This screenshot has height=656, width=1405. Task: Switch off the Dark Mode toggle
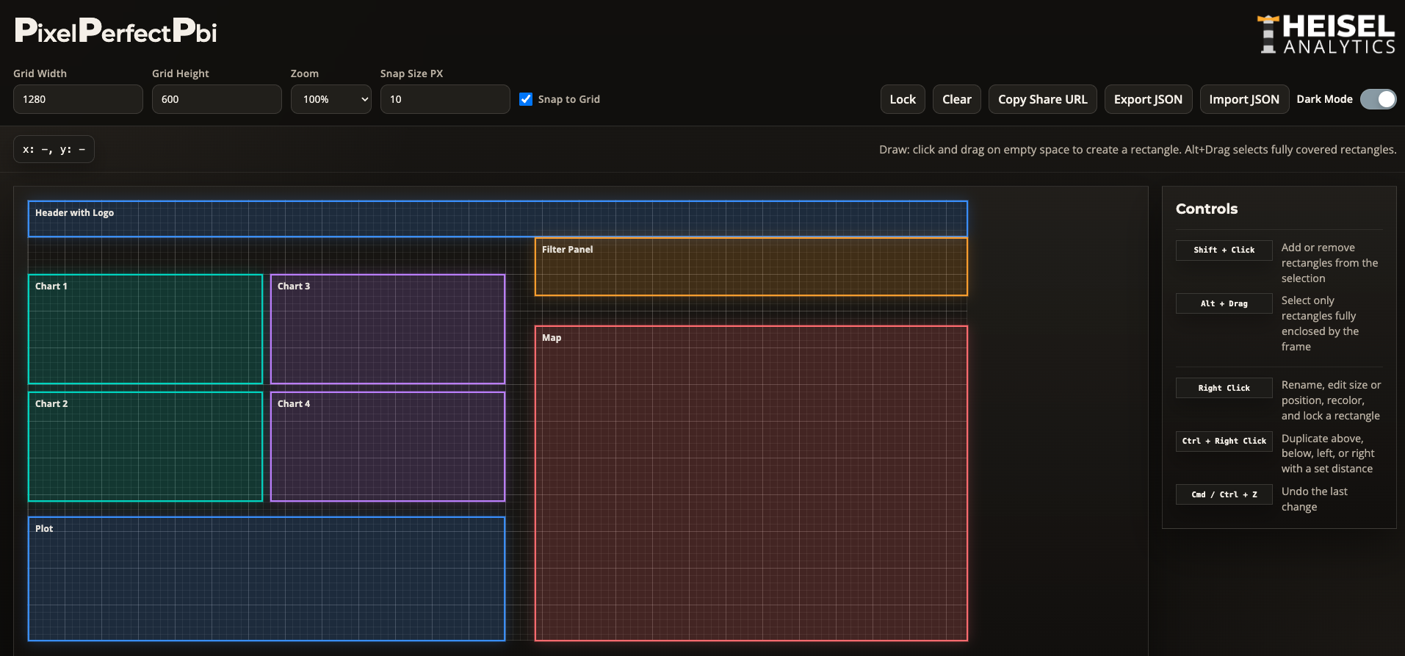point(1378,99)
